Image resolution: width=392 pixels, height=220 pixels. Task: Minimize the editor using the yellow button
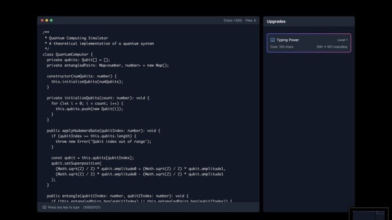(47, 20)
